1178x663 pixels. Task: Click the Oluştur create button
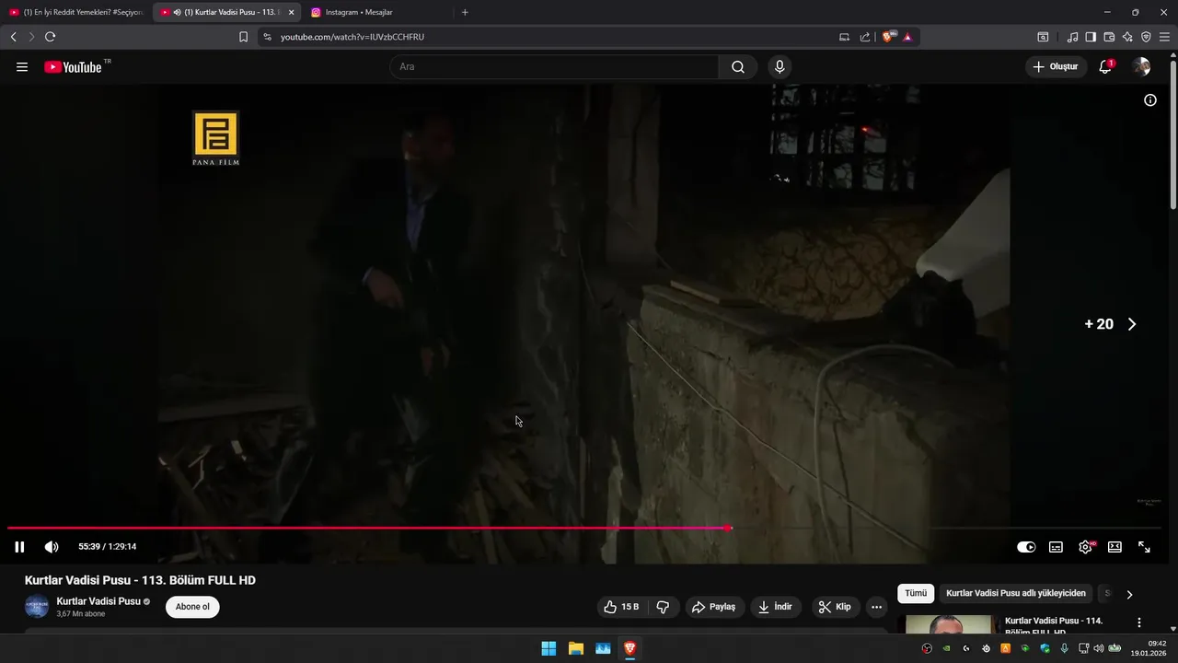tap(1056, 67)
